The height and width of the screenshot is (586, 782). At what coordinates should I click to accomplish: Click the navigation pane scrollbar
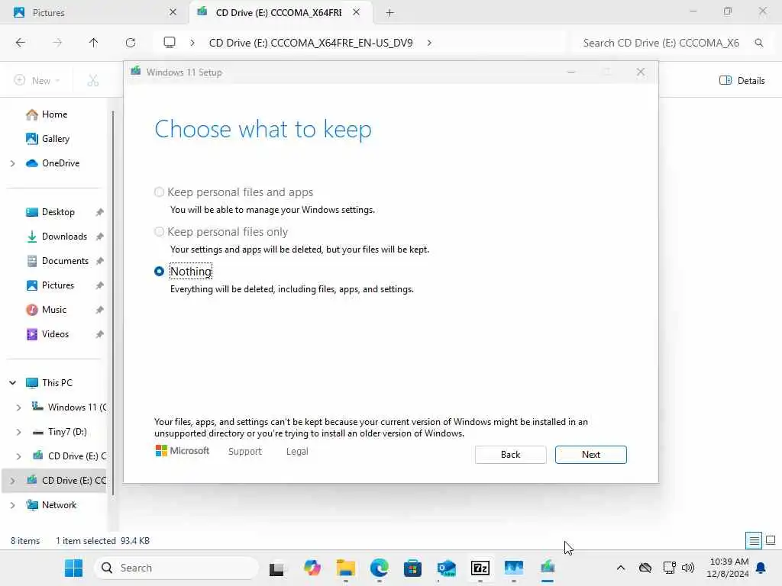tap(113, 303)
